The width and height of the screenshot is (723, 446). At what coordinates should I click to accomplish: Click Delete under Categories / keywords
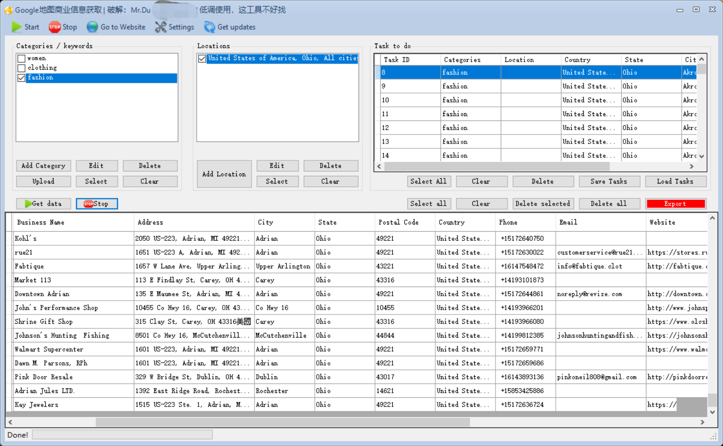coord(150,166)
